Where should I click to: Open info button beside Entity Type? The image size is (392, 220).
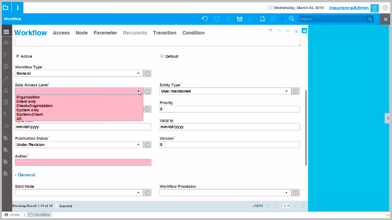pyautogui.click(x=295, y=91)
